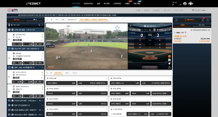Star the 라이브 핸디캡 market
Screen dimensions: 218x117
[111, 78]
